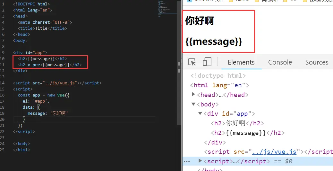Open the three-dots menu beside selected script node
The width and height of the screenshot is (333, 171).
click(x=187, y=161)
